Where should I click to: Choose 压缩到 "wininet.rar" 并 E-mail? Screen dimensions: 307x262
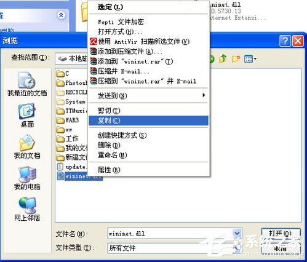click(148, 81)
